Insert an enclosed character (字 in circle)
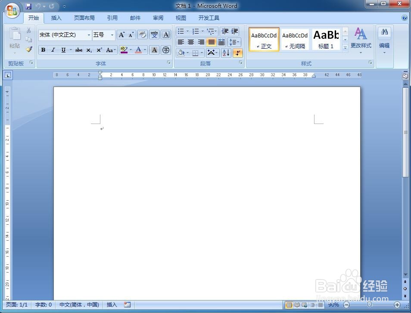This screenshot has height=313, width=411. [166, 50]
